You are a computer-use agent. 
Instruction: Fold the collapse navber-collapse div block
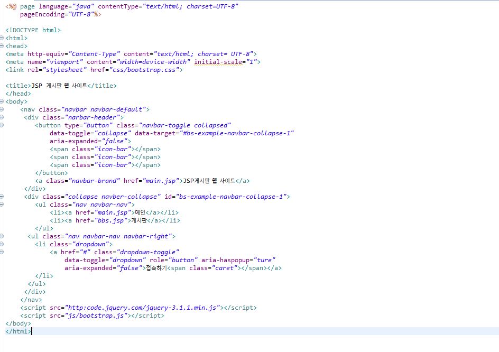click(x=2, y=197)
